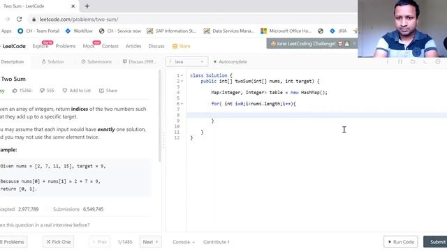
Task: Switch to the Discuss (999+) tab
Action: pyautogui.click(x=140, y=61)
